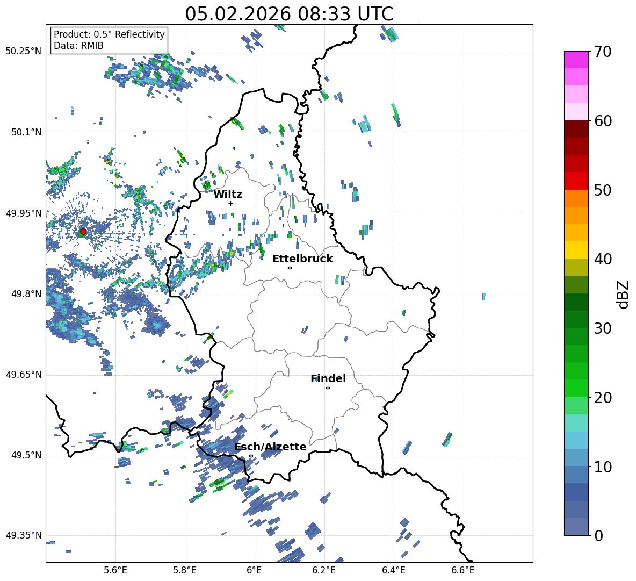The image size is (636, 581).
Task: Click the Ettelbruck city label
Action: point(302,259)
